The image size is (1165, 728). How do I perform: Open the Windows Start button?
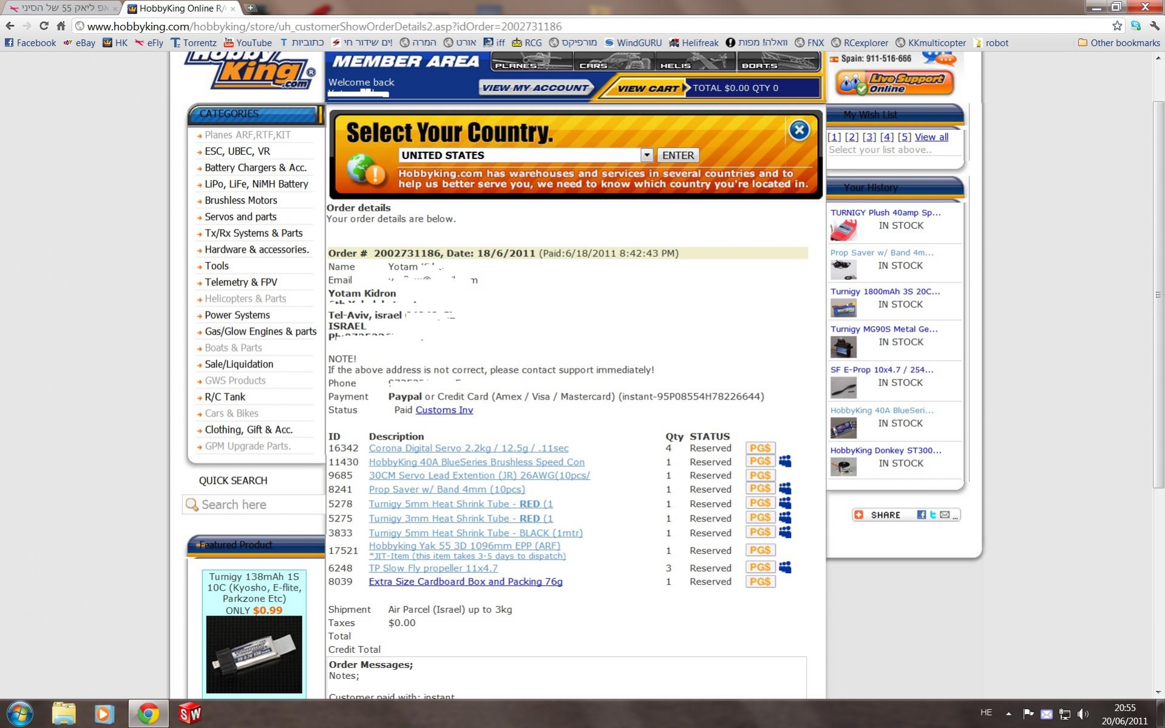[20, 713]
